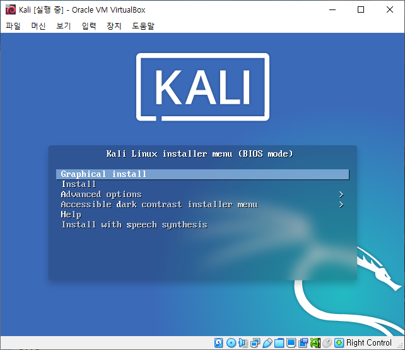Open the 입력 menu
Image resolution: width=405 pixels, height=350 pixels.
[x=89, y=26]
